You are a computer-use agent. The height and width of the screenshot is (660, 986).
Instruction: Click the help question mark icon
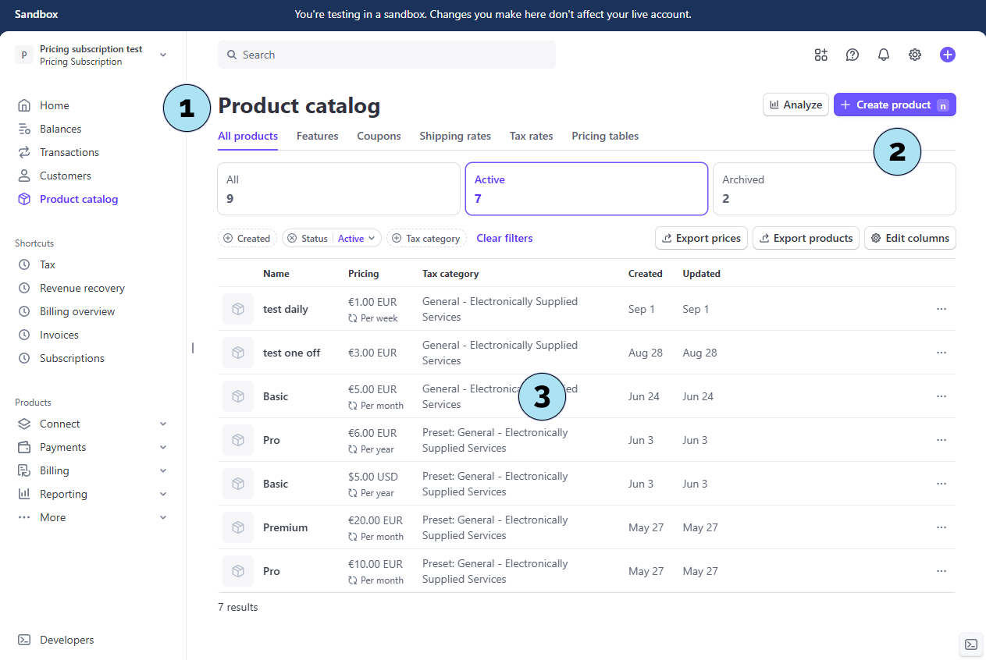[x=853, y=55]
